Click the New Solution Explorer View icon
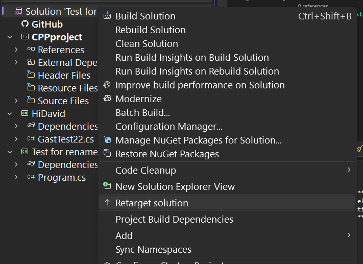The width and height of the screenshot is (363, 264). click(x=107, y=186)
